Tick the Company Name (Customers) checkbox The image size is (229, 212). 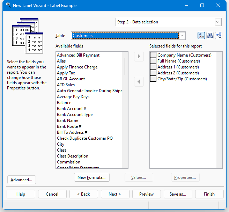[x=153, y=55]
